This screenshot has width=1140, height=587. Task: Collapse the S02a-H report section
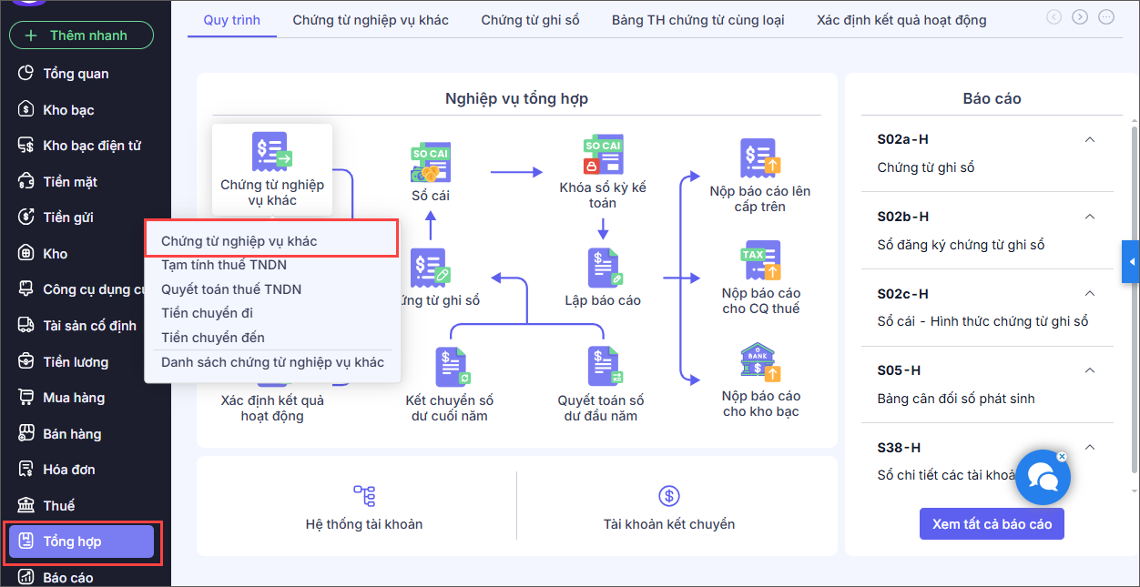pyautogui.click(x=1089, y=139)
